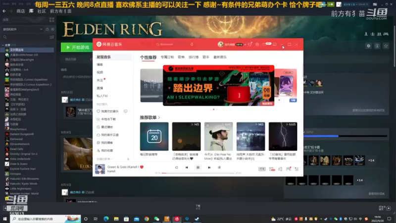Open NetEase settings gear icon
The image size is (396, 223).
tap(257, 44)
